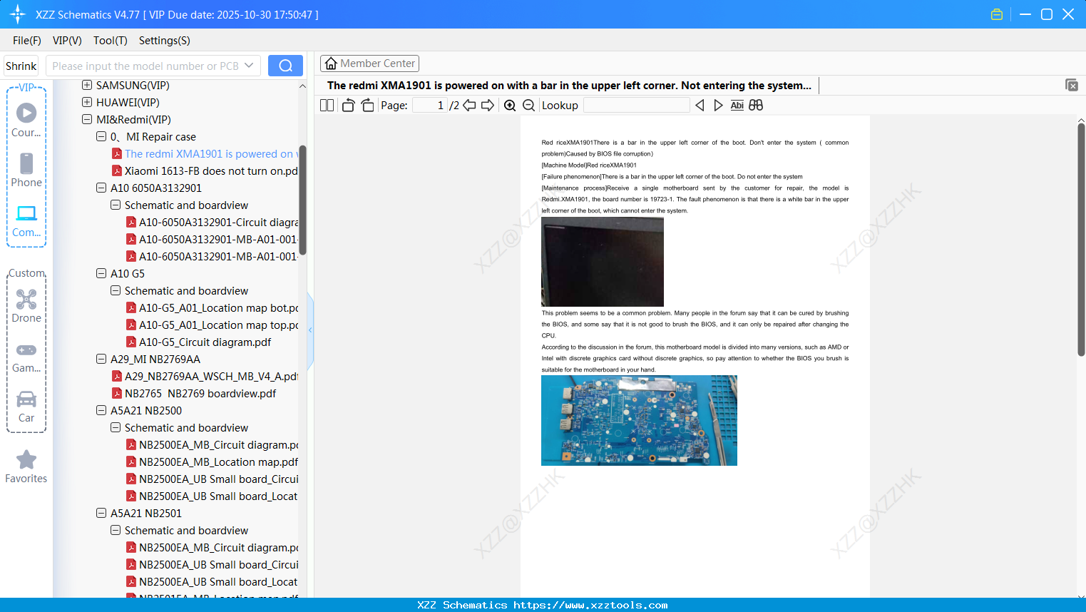Close the document panel with top-right icon
Image resolution: width=1086 pixels, height=612 pixels.
pos(1071,85)
